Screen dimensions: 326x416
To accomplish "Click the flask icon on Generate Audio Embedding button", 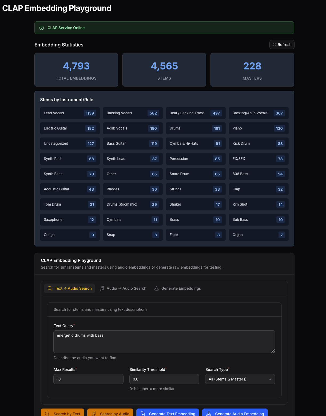I will [209, 414].
